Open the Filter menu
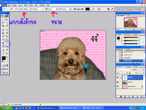Screen dimensions: 146x110 pos(31,5)
